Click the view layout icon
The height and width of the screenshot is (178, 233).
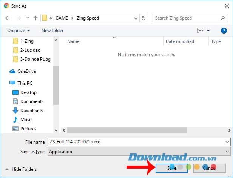click(200, 31)
